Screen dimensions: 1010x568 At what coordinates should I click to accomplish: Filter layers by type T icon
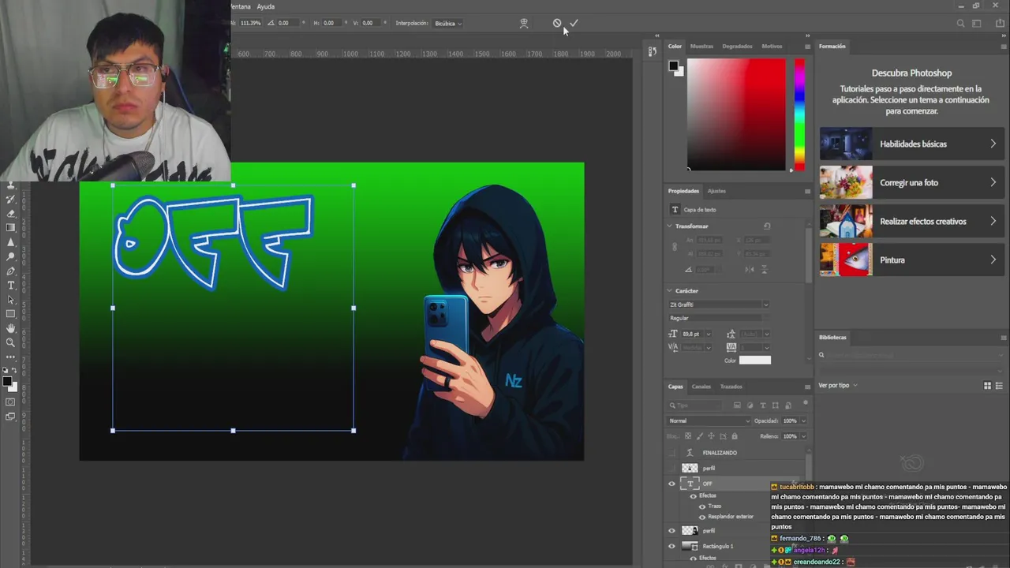click(763, 405)
